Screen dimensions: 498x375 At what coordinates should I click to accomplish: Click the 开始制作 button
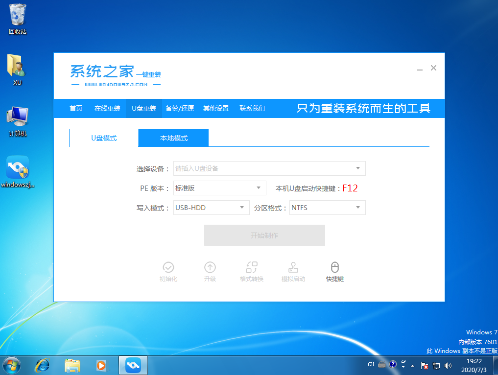(x=264, y=235)
